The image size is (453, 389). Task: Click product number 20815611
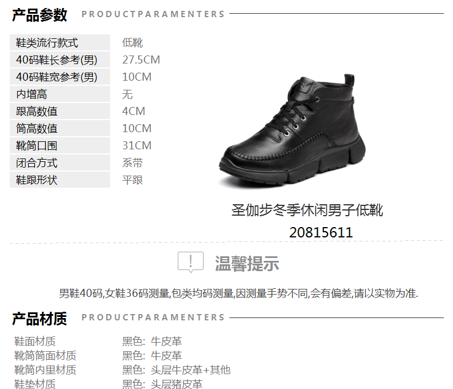[321, 232]
